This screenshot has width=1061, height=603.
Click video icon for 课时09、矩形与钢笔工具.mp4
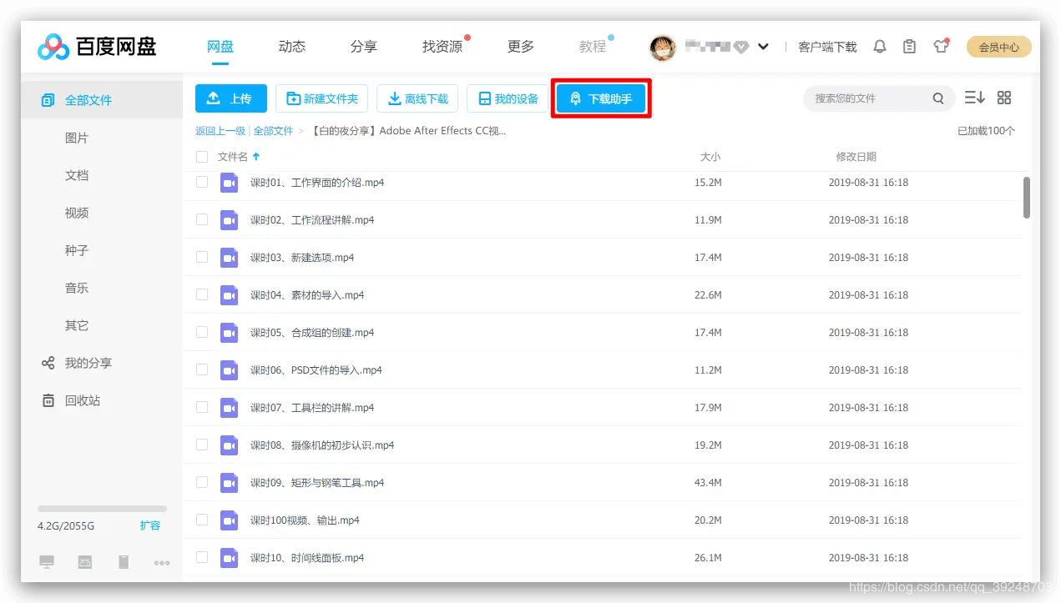230,483
